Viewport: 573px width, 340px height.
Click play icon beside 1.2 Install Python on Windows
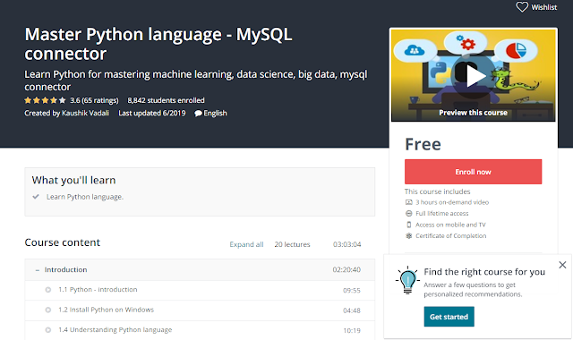click(47, 310)
